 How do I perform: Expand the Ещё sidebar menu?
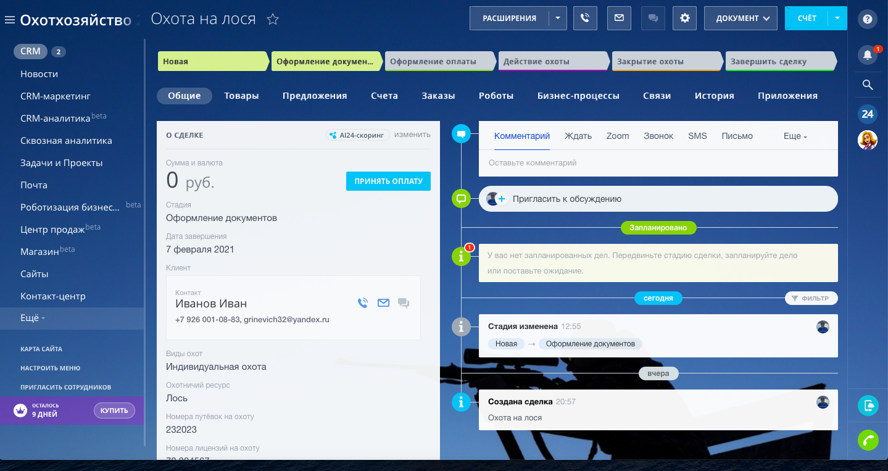pyautogui.click(x=33, y=318)
